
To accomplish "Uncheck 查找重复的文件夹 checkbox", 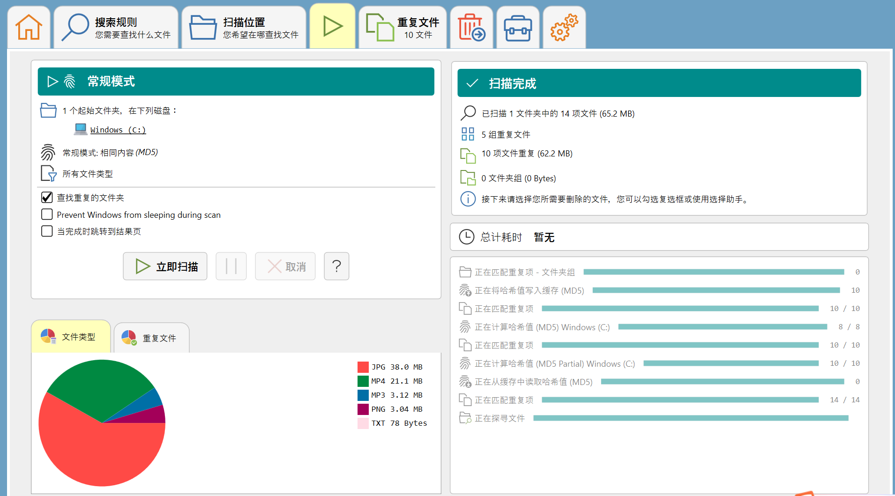I will [47, 197].
